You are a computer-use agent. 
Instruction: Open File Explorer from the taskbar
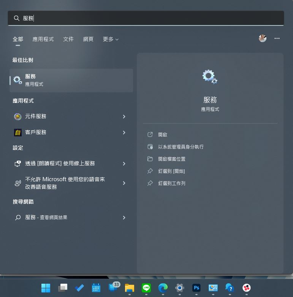(x=130, y=288)
